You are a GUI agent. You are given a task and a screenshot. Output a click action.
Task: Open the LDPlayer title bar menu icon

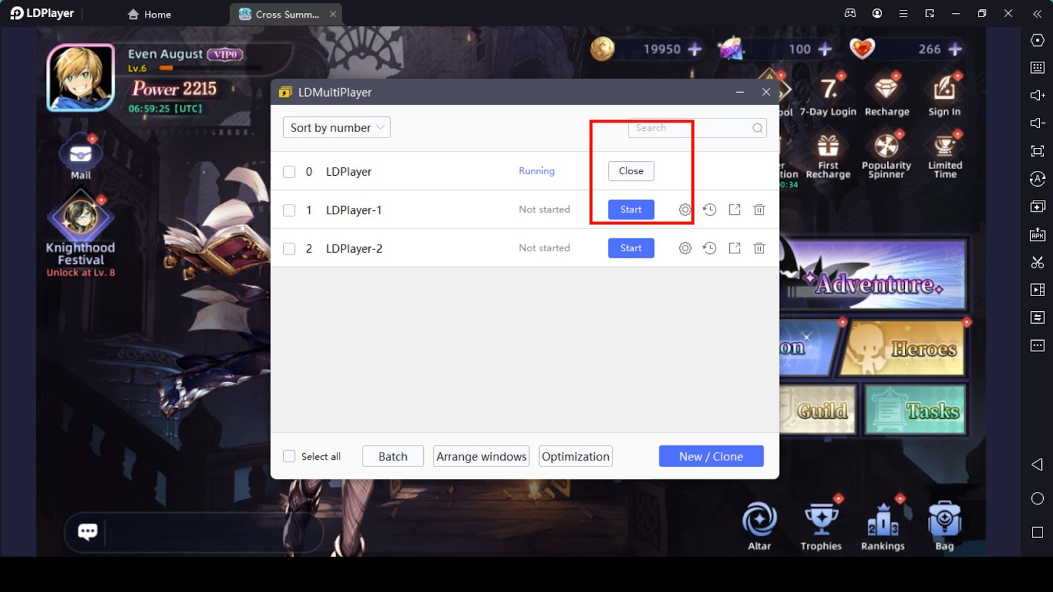pos(903,13)
